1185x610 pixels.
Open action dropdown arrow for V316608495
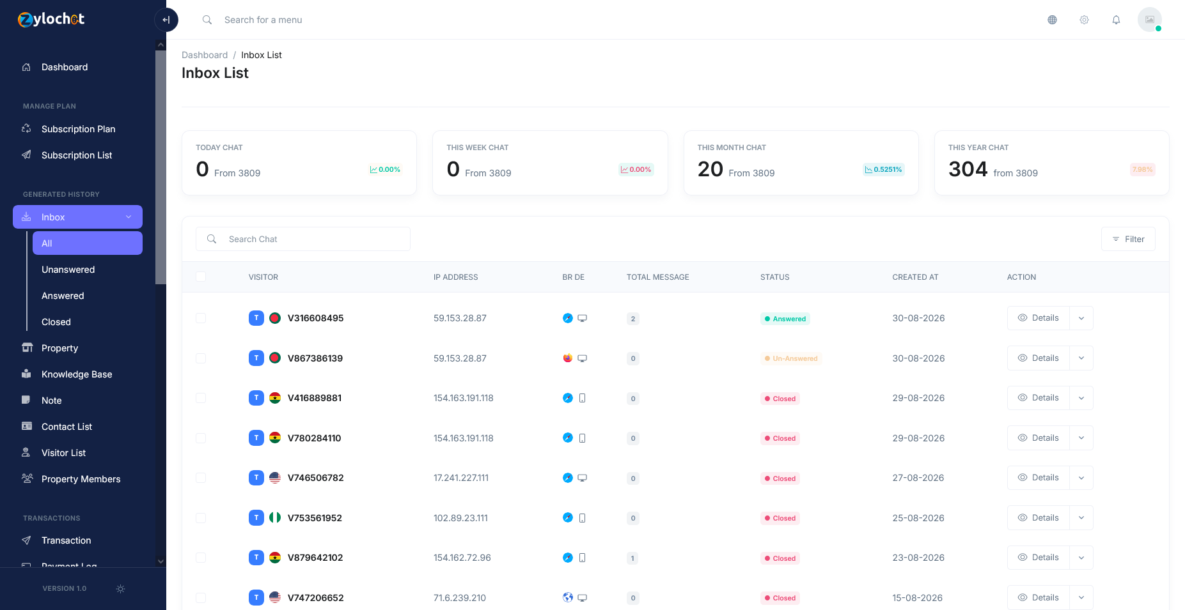[1081, 318]
